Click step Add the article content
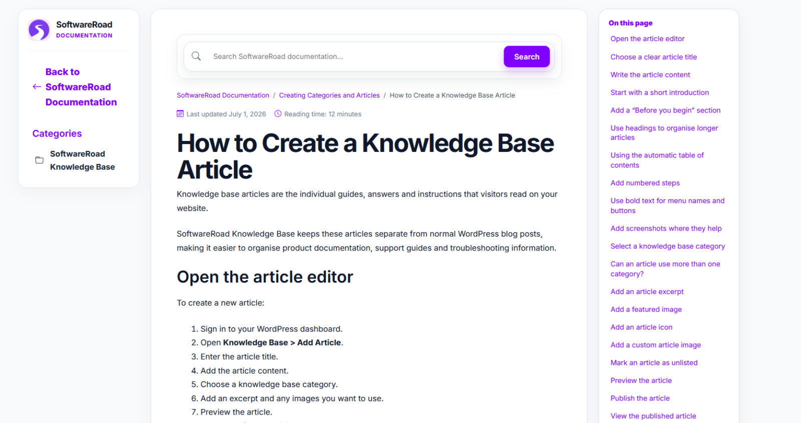The image size is (801, 423). tap(244, 370)
